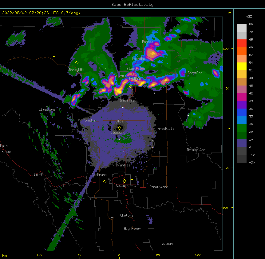Click the ThreeHills label
The width and height of the screenshot is (265, 259).
coord(165,129)
